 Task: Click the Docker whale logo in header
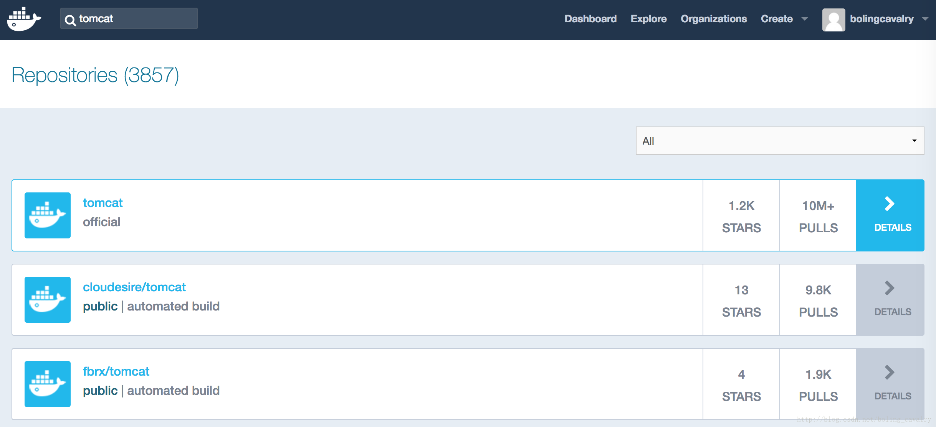point(24,19)
